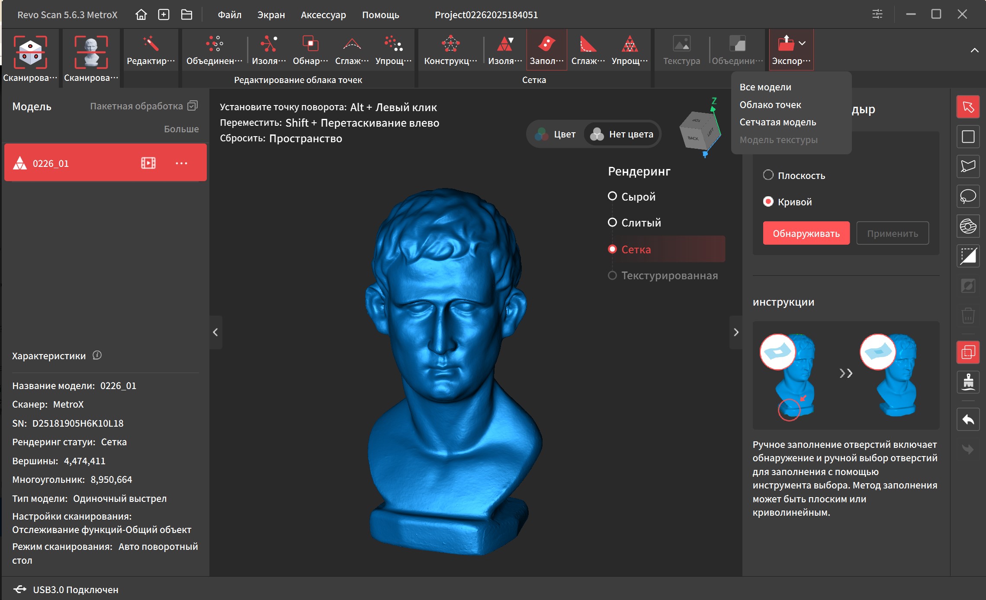Click the mesh Simplify tool icon
The width and height of the screenshot is (986, 600).
629,44
